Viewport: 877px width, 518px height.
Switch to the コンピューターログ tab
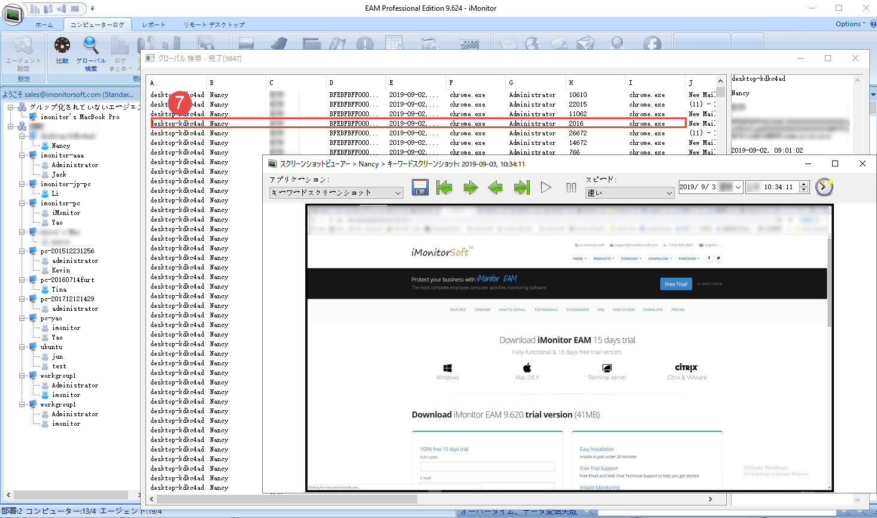tap(98, 25)
